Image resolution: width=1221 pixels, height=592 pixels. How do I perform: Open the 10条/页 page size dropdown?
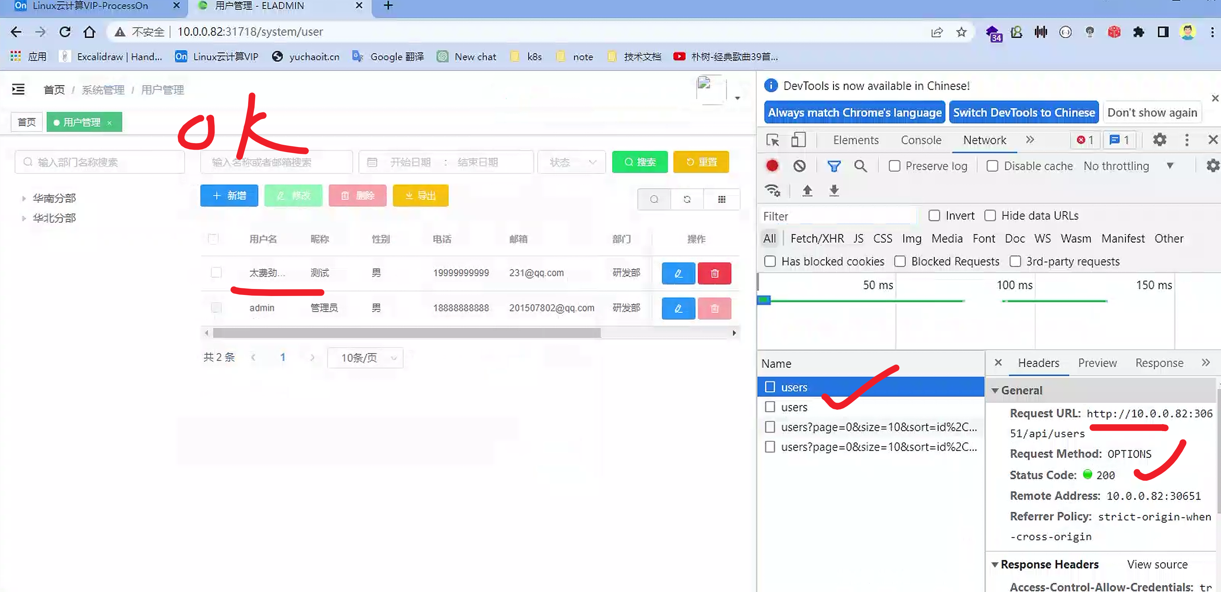pyautogui.click(x=365, y=358)
